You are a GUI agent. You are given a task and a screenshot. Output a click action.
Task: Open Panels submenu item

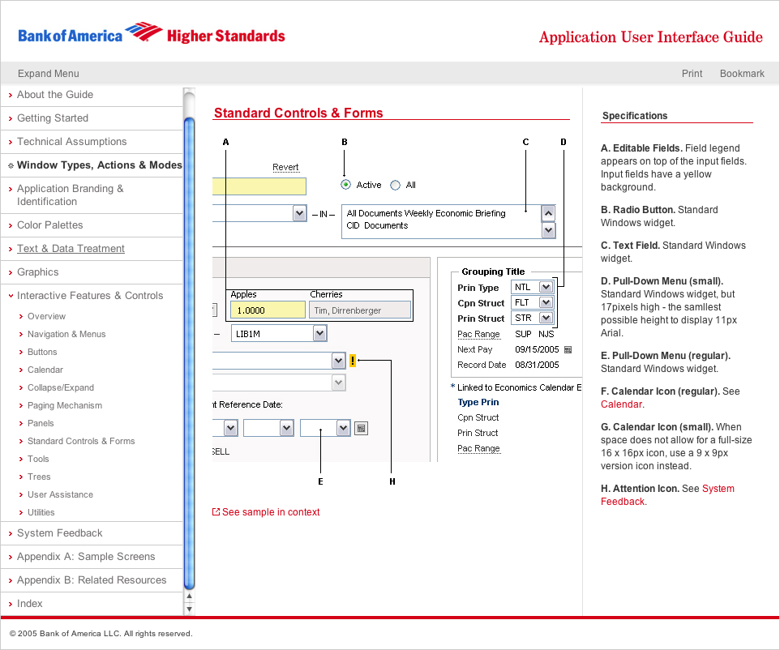(x=41, y=423)
